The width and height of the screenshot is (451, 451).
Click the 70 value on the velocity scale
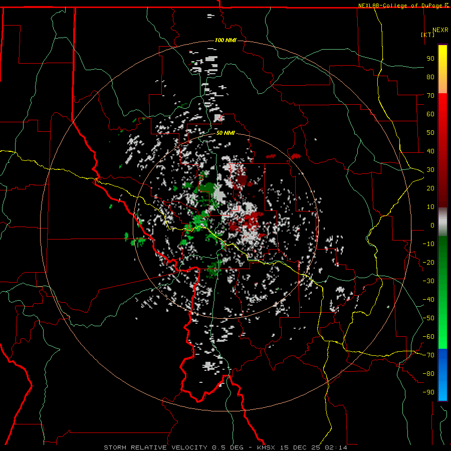(430, 96)
